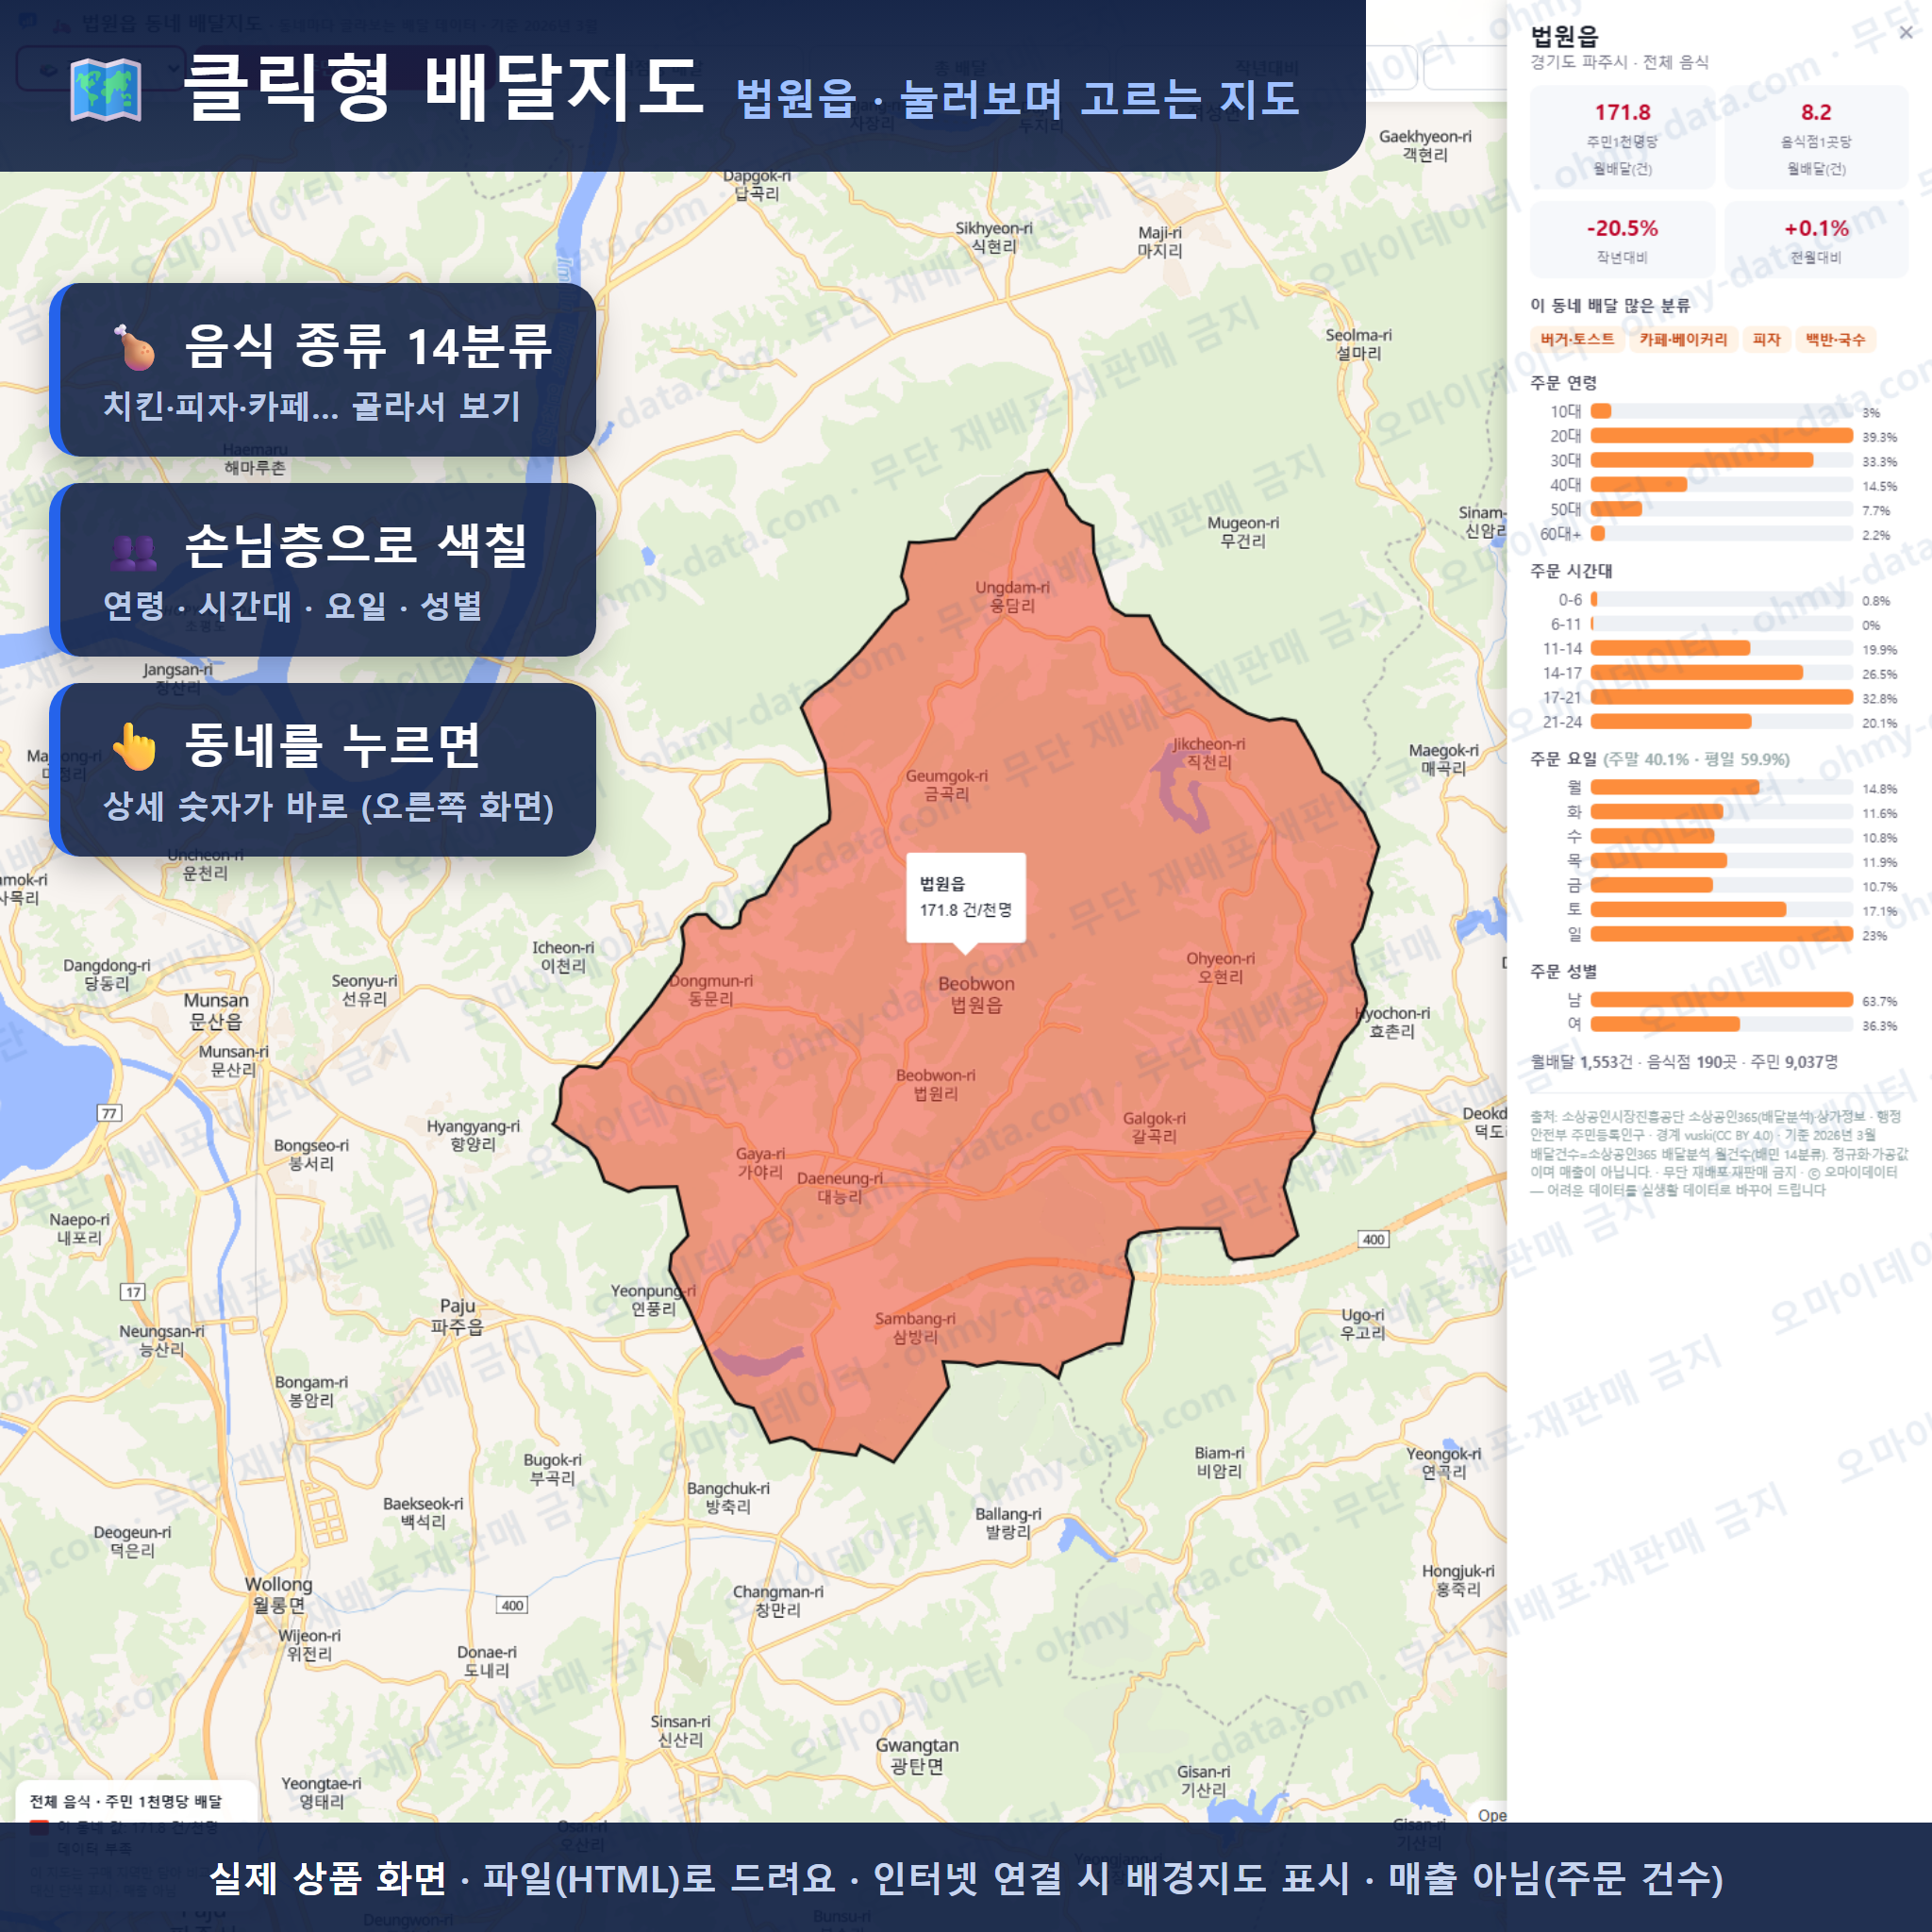The width and height of the screenshot is (1932, 1932).
Task: Click the 법원읍 panel title
Action: tap(1564, 36)
